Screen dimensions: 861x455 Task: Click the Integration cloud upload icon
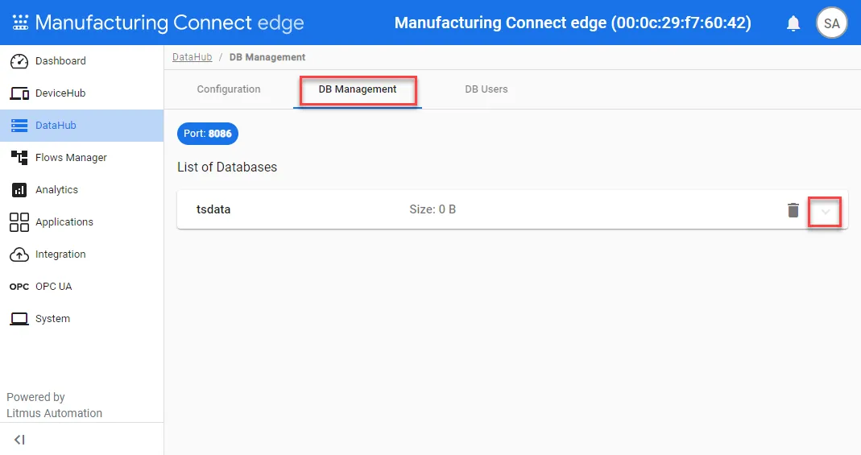pyautogui.click(x=19, y=254)
